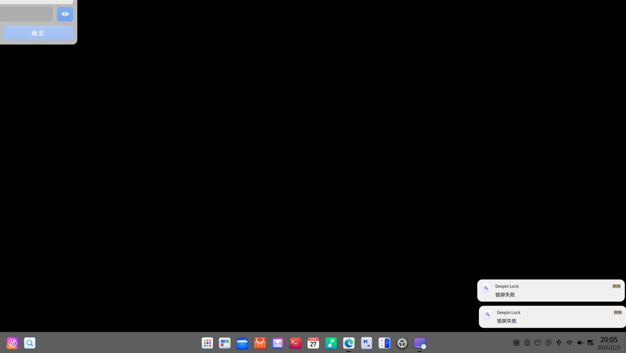This screenshot has width=626, height=353.
Task: Expand the tray arrow chevron
Action: [548, 343]
